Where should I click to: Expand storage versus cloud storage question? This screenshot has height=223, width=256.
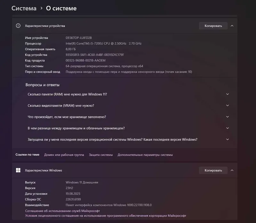click(128, 128)
